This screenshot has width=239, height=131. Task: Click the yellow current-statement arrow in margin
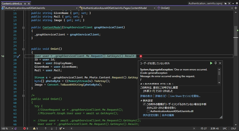pos(3,56)
